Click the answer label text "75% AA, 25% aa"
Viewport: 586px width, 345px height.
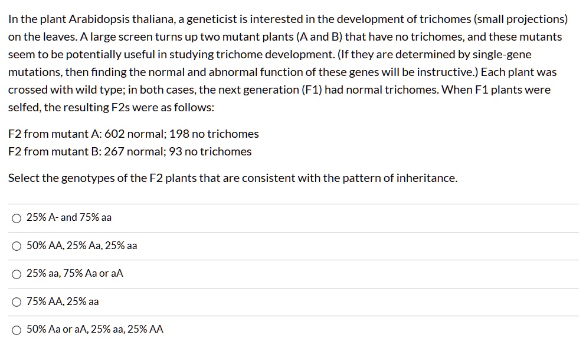[x=63, y=301]
